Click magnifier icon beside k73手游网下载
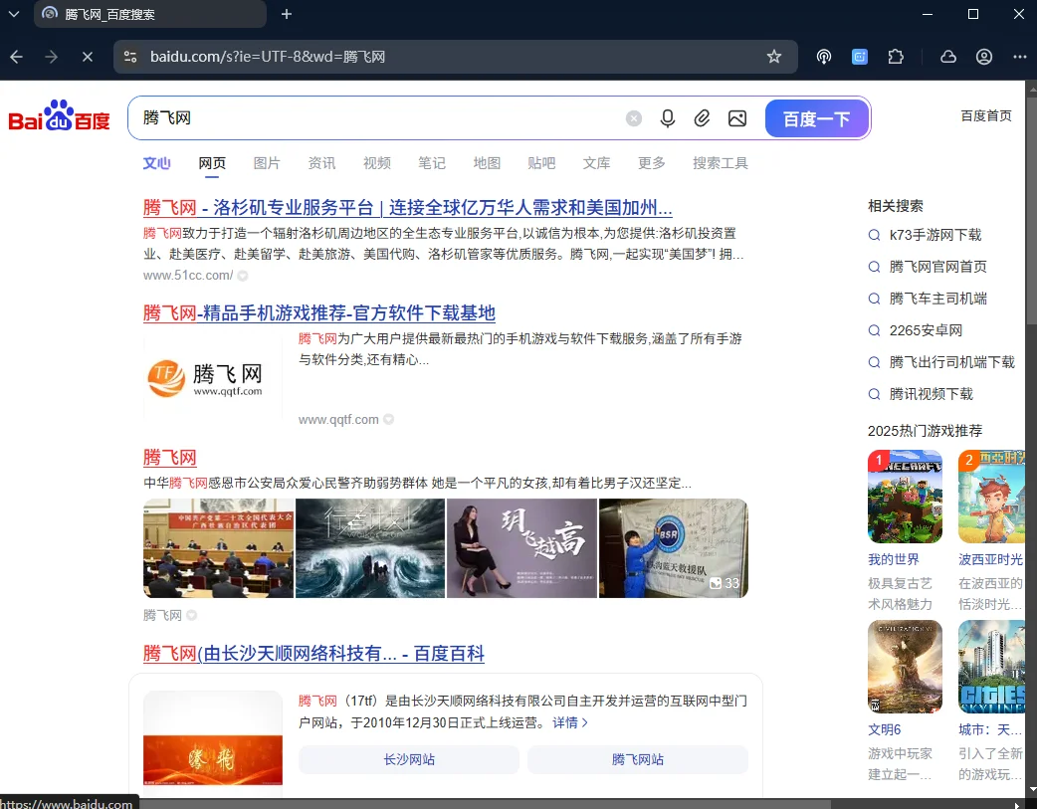 click(x=875, y=235)
